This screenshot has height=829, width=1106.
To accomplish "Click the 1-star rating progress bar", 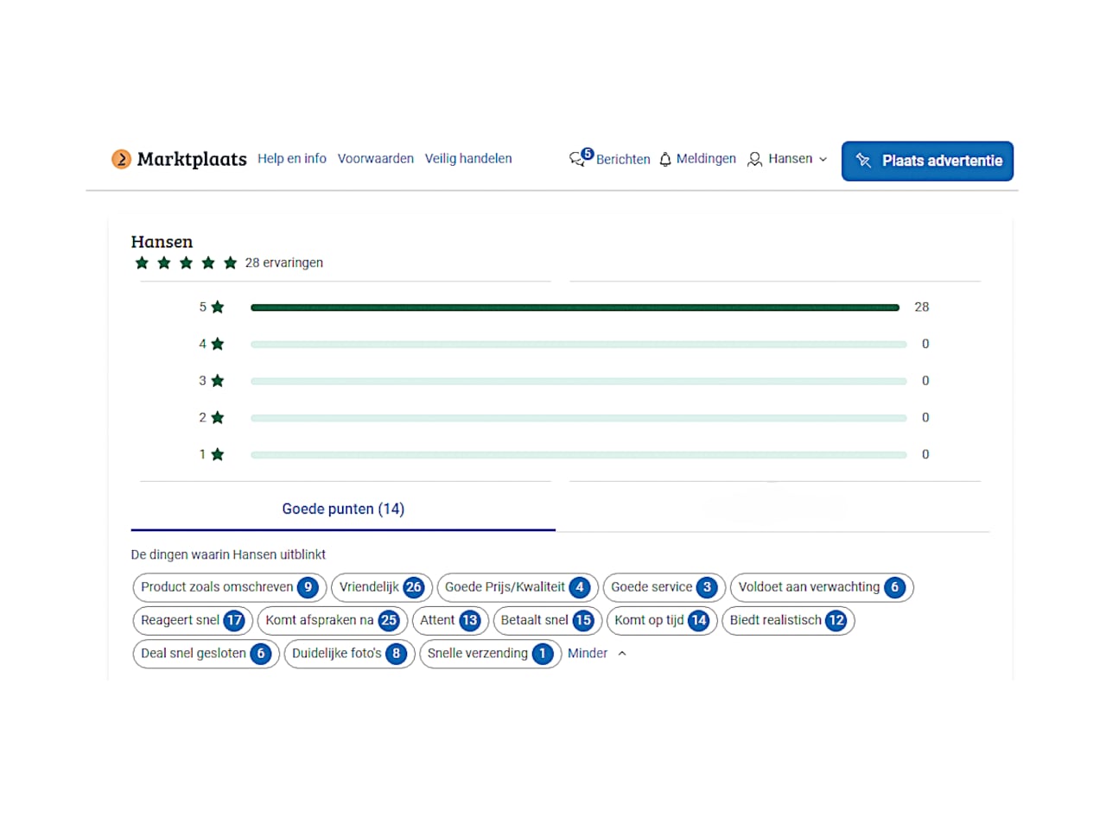I will pos(578,455).
